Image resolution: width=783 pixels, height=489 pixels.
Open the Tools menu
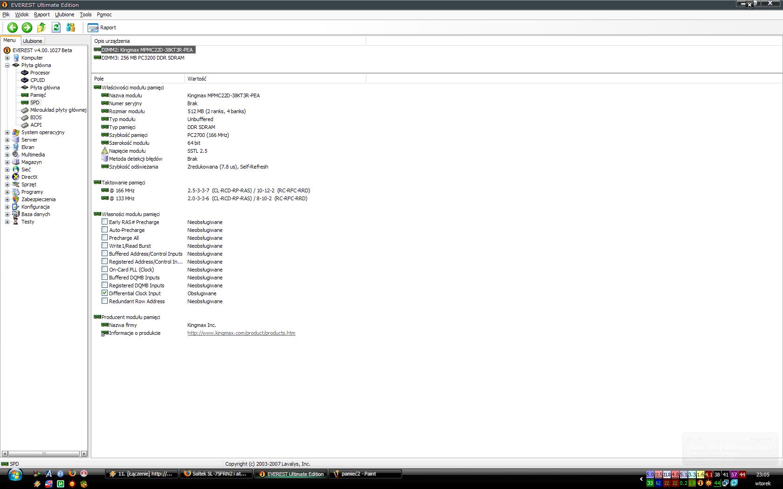(86, 14)
